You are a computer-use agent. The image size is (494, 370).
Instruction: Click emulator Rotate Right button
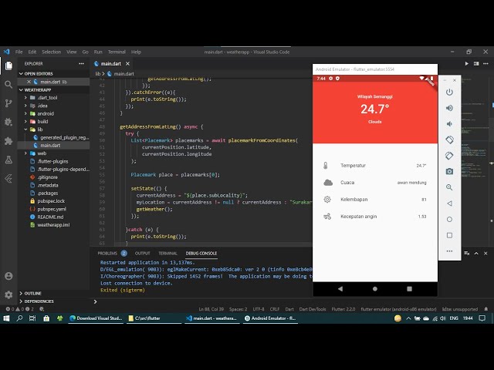(x=449, y=156)
